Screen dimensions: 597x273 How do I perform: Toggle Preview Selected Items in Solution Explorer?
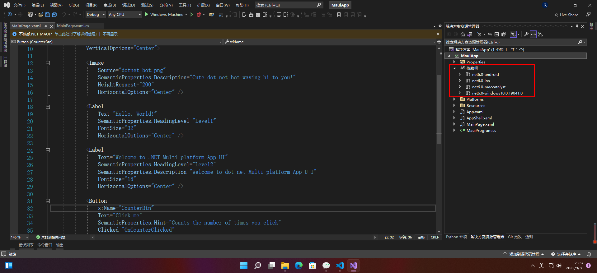tap(533, 34)
